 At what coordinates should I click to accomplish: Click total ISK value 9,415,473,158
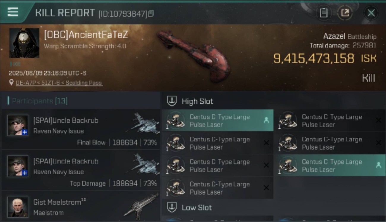click(314, 58)
